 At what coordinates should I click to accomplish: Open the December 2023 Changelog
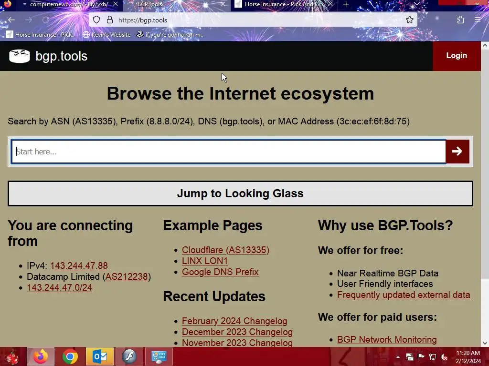click(237, 332)
